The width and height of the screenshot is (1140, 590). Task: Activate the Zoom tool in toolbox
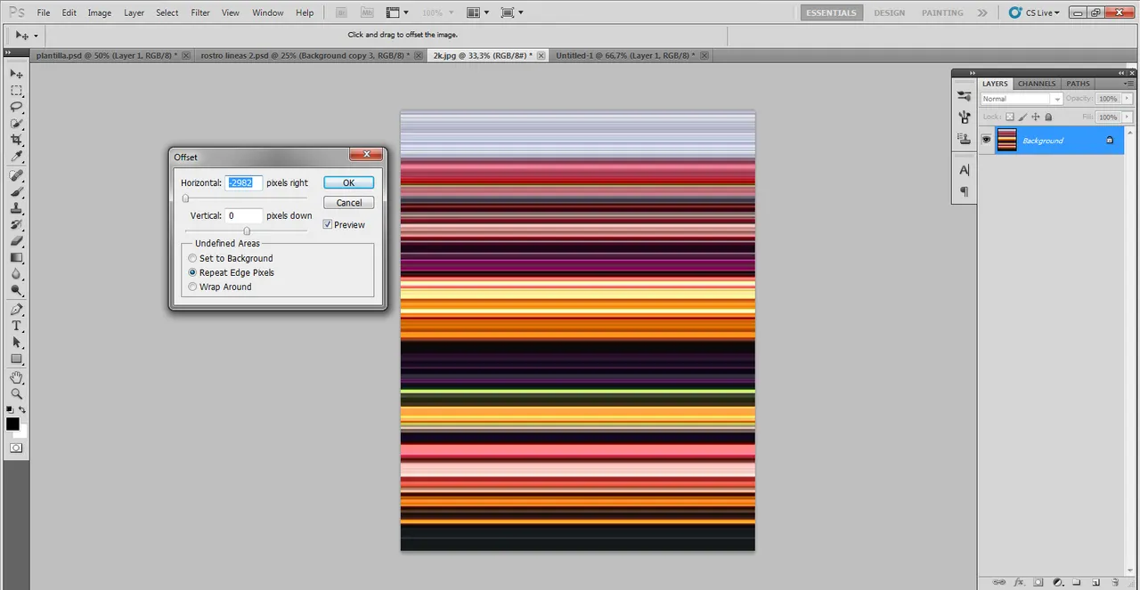[x=16, y=393]
